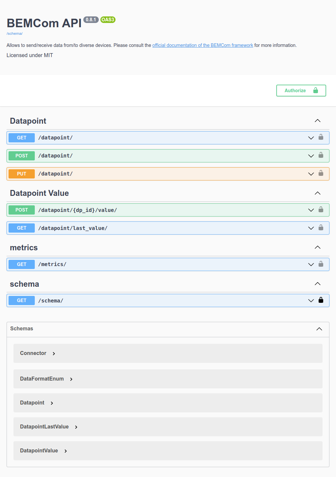
Task: Collapse the schema section arrow
Action: tap(318, 284)
